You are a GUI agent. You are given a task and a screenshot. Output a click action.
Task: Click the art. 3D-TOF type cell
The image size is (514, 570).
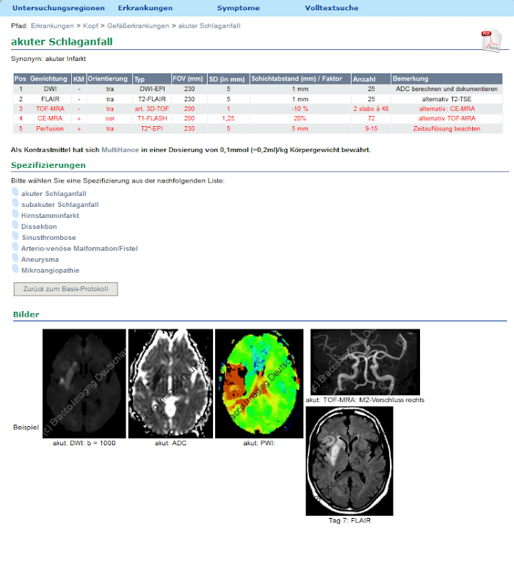click(x=152, y=109)
